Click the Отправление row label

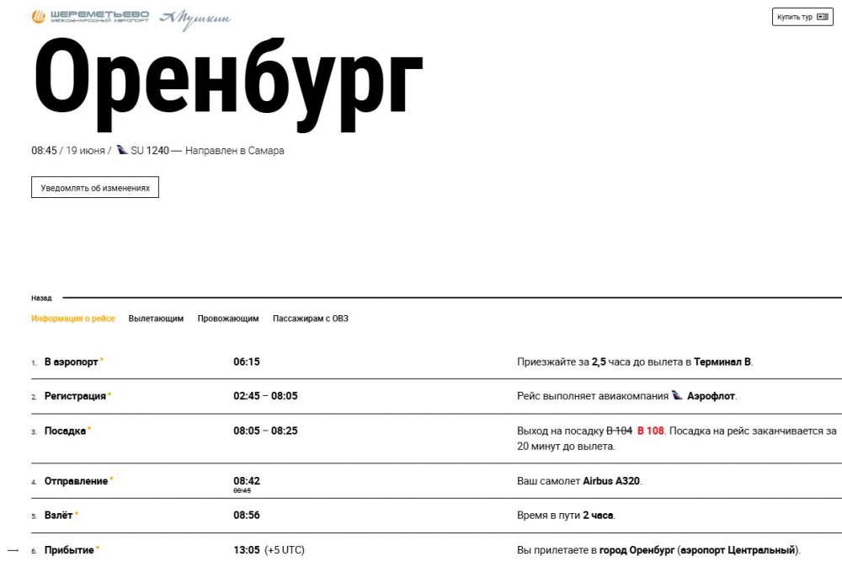pos(76,481)
